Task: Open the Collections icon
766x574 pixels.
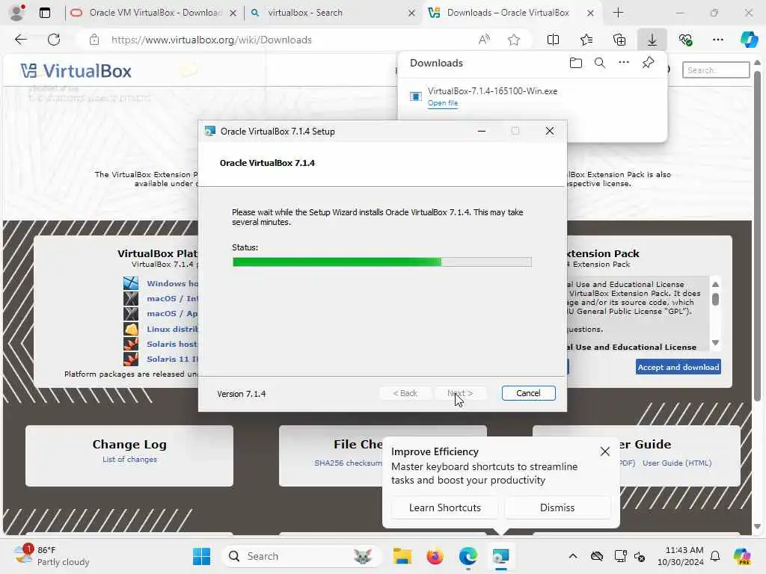Action: pos(619,40)
